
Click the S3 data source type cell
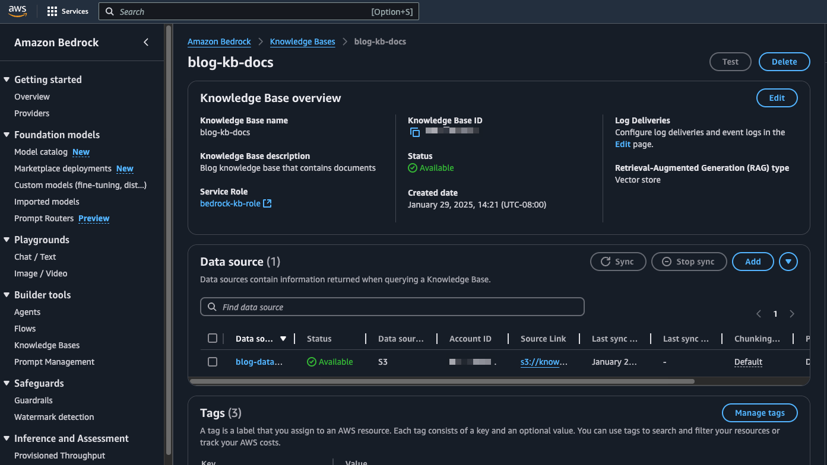(x=383, y=362)
